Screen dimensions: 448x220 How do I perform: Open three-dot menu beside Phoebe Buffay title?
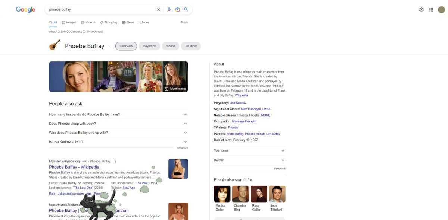click(108, 46)
